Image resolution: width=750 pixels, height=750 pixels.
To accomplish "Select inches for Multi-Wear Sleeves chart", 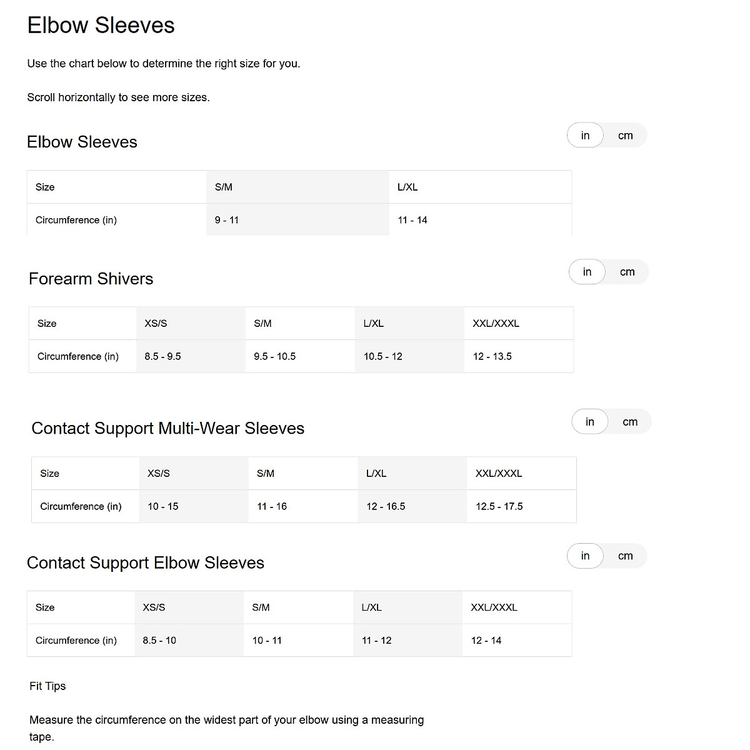I will [589, 422].
